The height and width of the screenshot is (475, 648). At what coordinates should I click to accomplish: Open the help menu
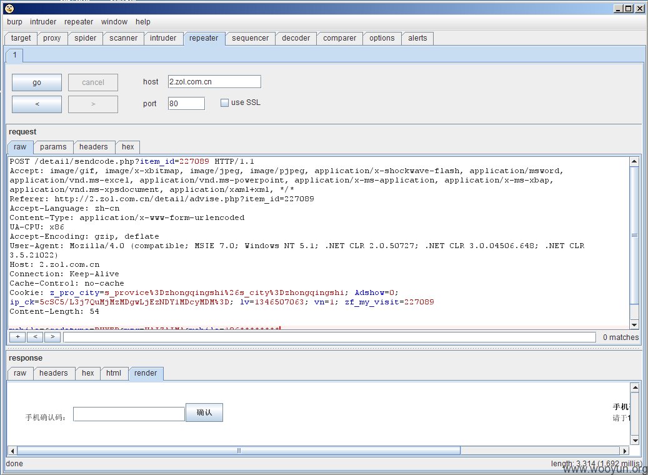(x=143, y=22)
